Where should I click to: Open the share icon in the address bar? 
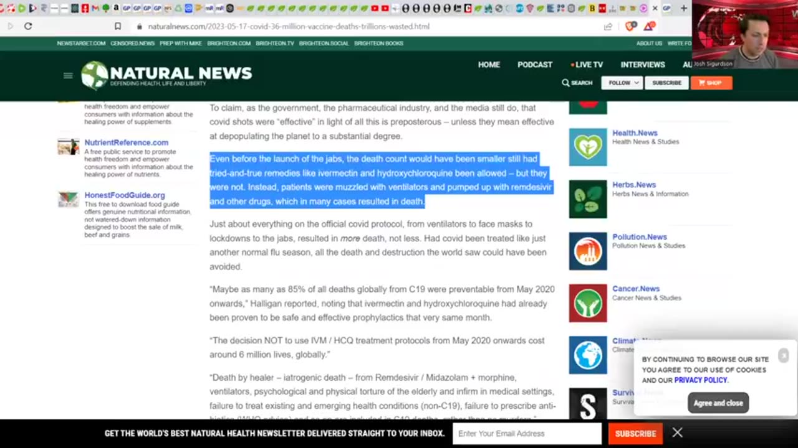pos(608,26)
